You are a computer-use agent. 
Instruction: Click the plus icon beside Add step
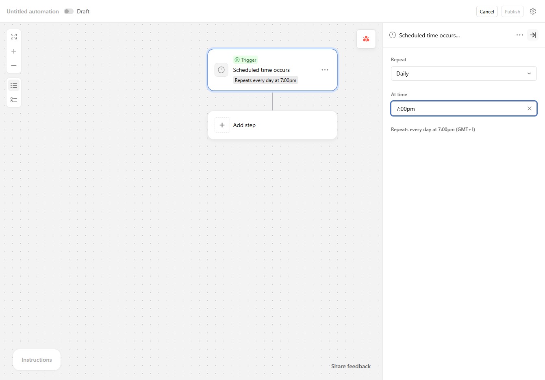coord(222,125)
